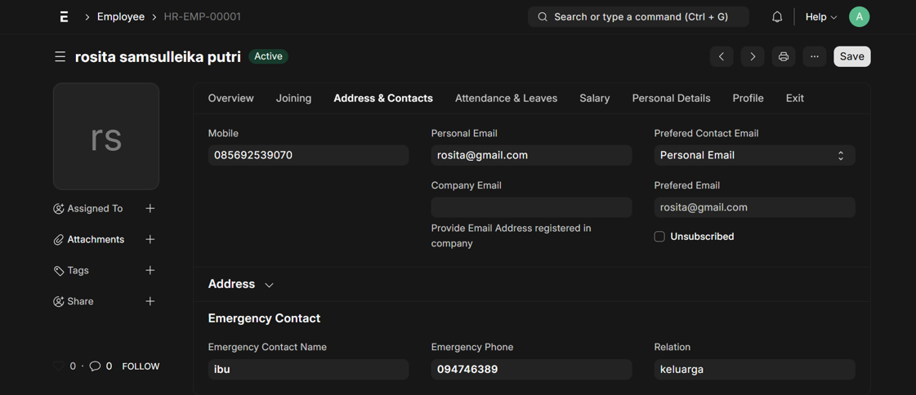Screen dimensions: 916x395
Task: Click the HR-EMP-00001 breadcrumb
Action: 202,17
